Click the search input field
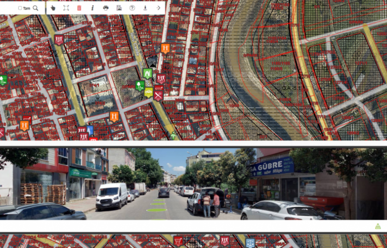This screenshot has height=248, width=387. coord(8,8)
